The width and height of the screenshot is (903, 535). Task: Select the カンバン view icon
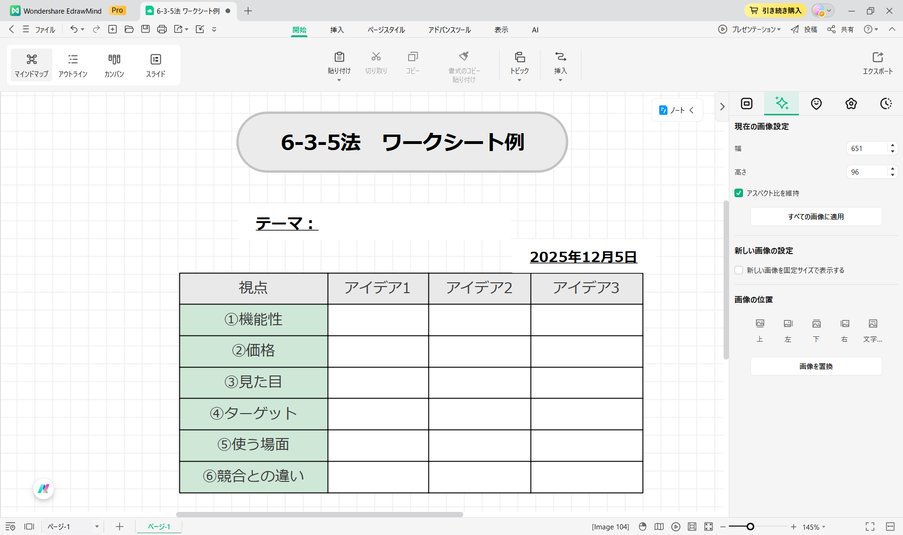pyautogui.click(x=114, y=65)
